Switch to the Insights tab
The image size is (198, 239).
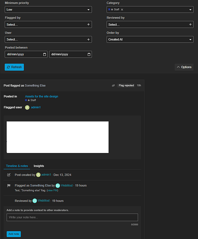39,166
